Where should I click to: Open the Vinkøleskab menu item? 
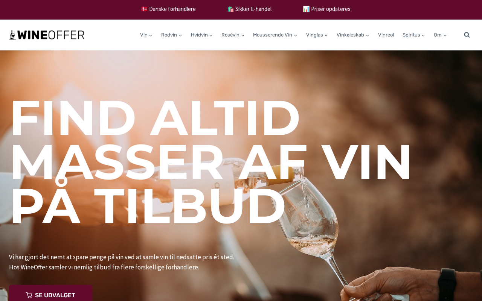(x=353, y=35)
